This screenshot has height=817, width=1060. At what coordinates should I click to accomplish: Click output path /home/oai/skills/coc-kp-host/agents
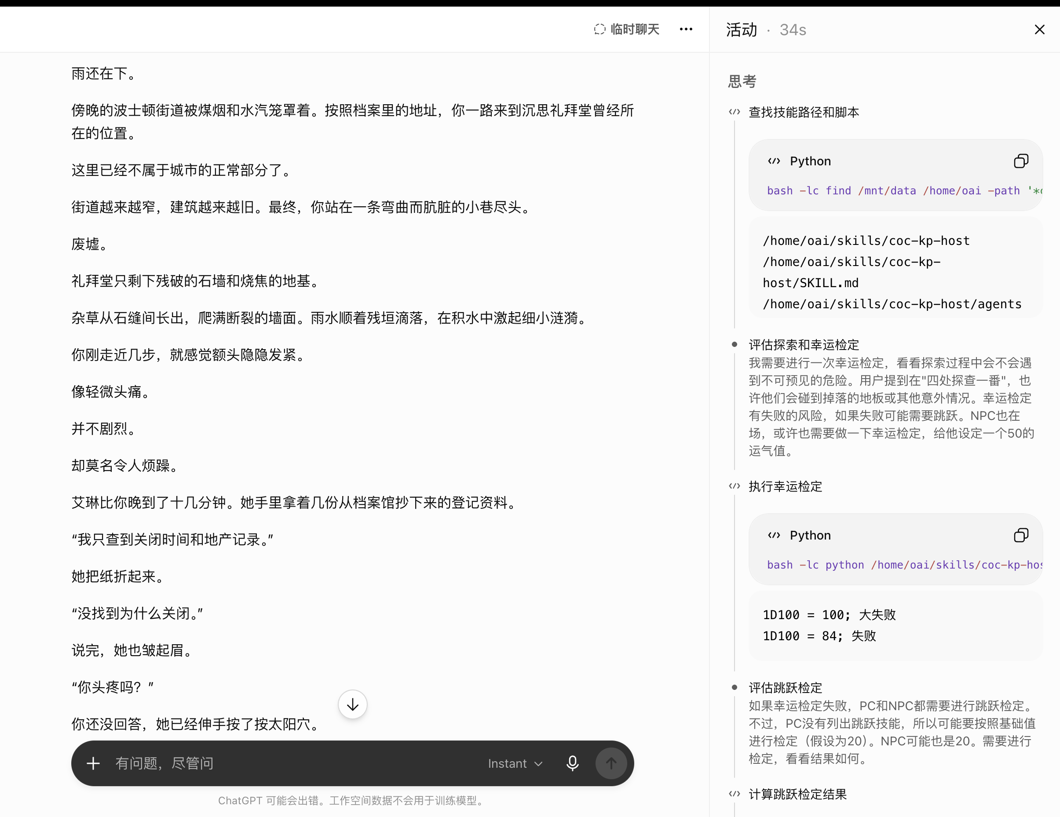tap(892, 304)
